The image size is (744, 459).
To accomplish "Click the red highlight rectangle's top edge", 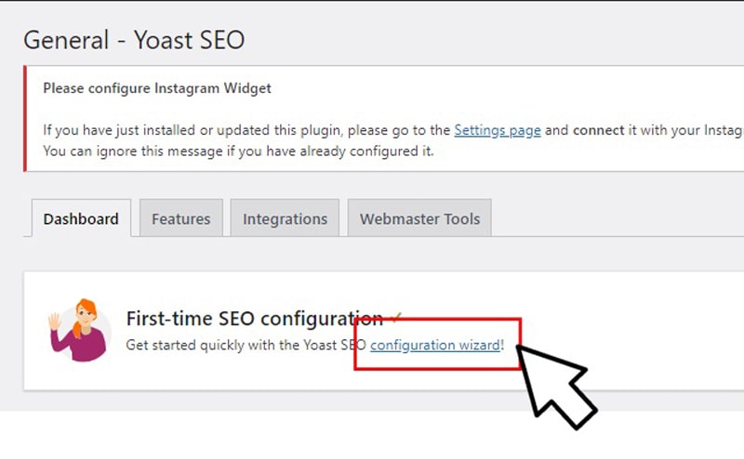I will [x=437, y=320].
